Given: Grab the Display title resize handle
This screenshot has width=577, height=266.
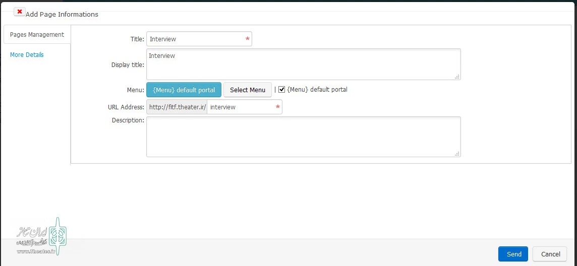Looking at the screenshot, I should tap(457, 77).
